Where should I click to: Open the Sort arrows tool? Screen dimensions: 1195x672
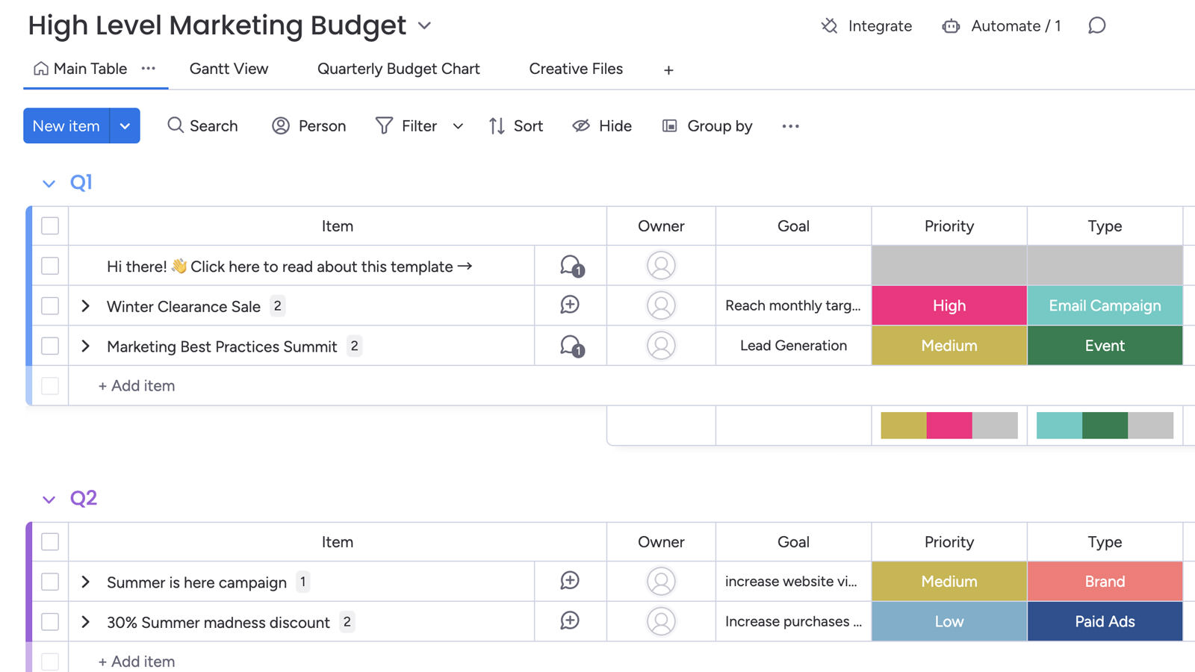point(497,125)
